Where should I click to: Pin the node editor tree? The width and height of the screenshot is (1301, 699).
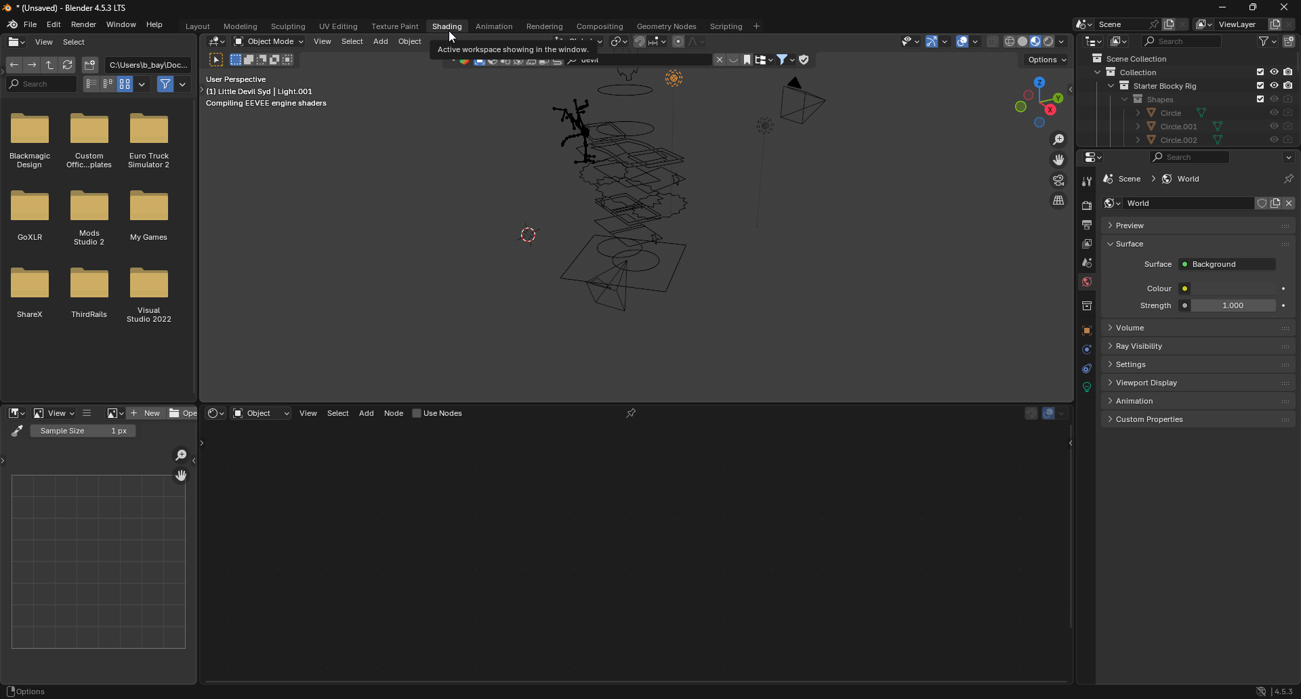(x=631, y=413)
